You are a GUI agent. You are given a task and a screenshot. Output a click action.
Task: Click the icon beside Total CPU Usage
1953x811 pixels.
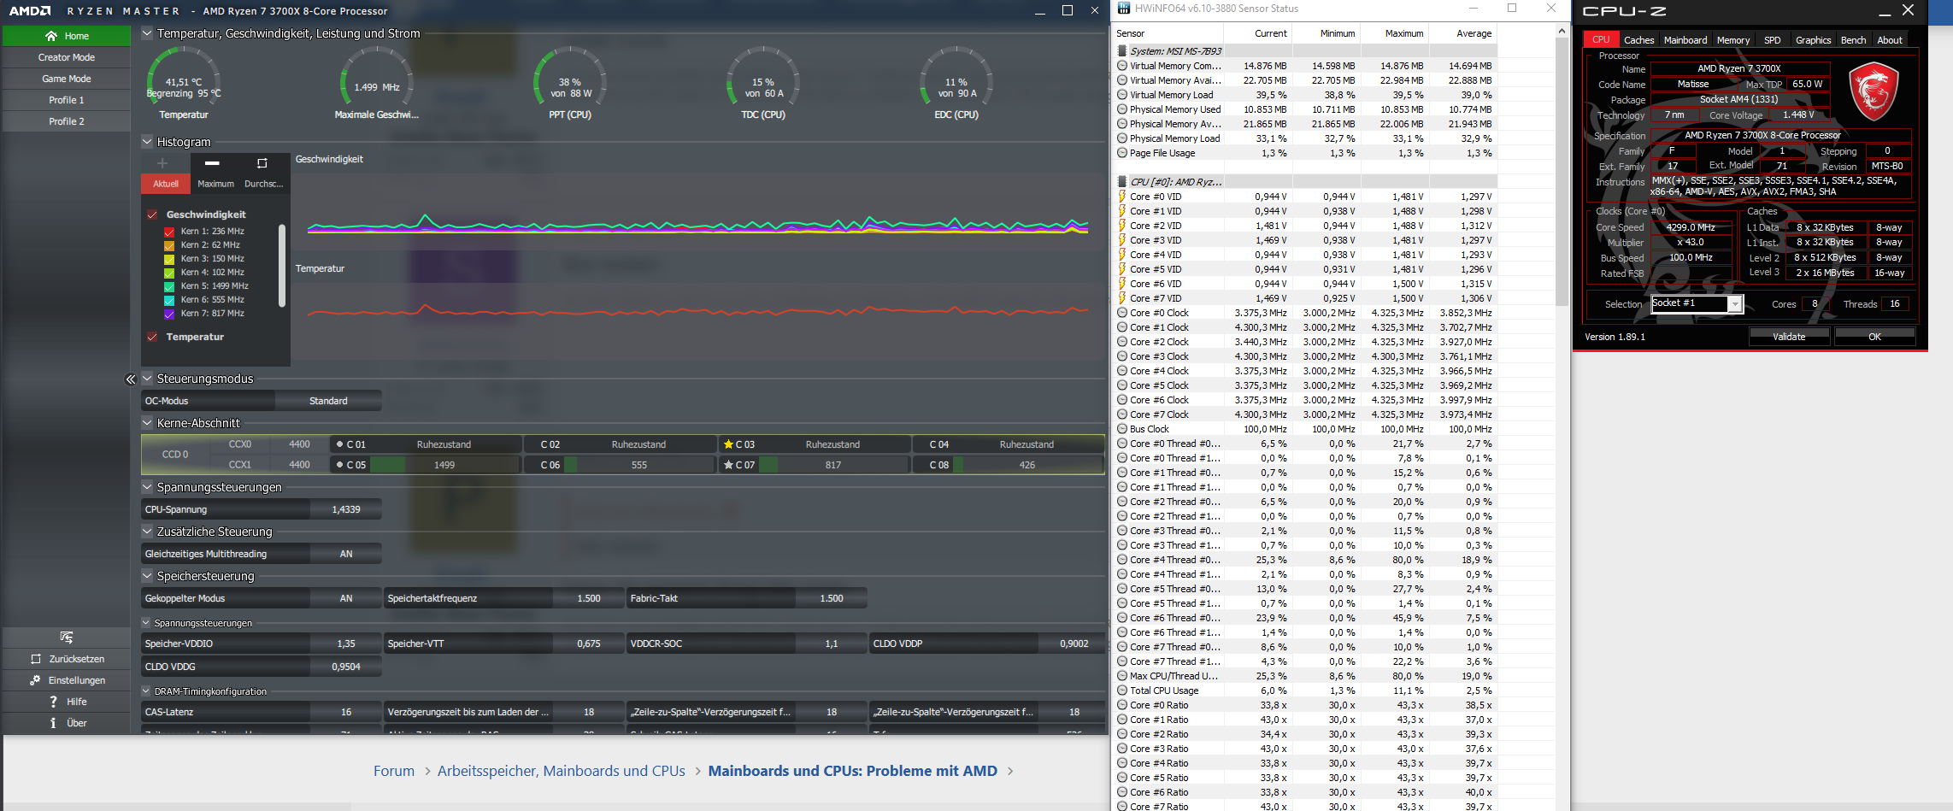pos(1122,691)
